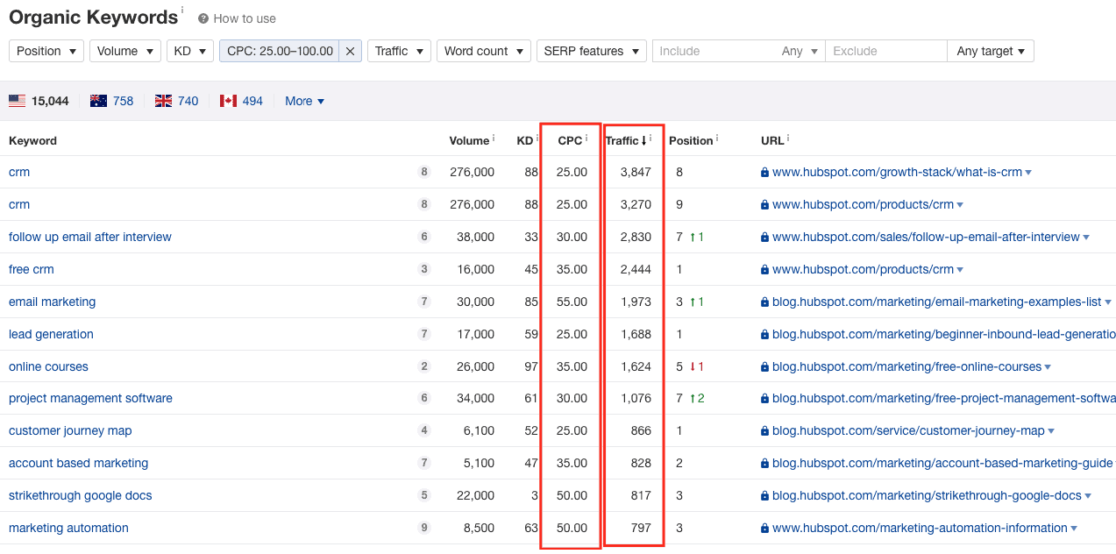Sort by the Position column header
This screenshot has width=1116, height=554.
pyautogui.click(x=691, y=140)
